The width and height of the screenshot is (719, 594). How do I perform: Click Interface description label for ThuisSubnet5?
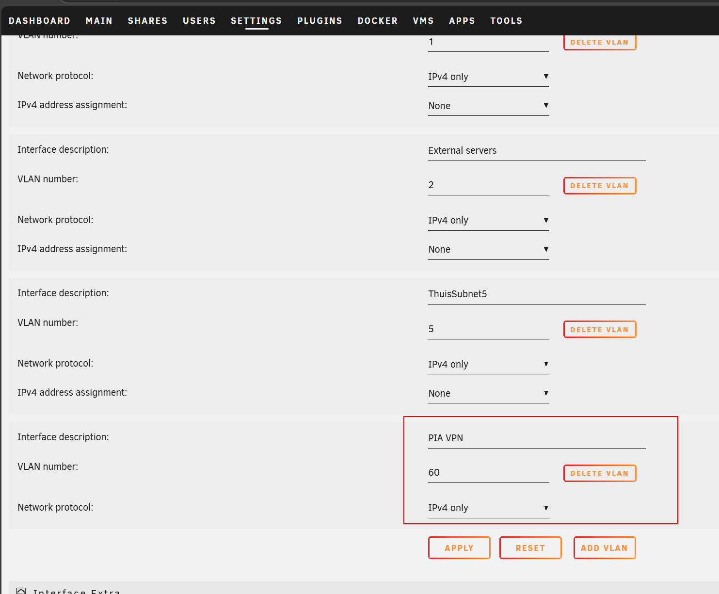(63, 293)
